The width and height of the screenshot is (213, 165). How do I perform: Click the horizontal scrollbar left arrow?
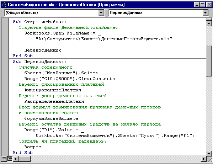pyautogui.click(x=15, y=159)
